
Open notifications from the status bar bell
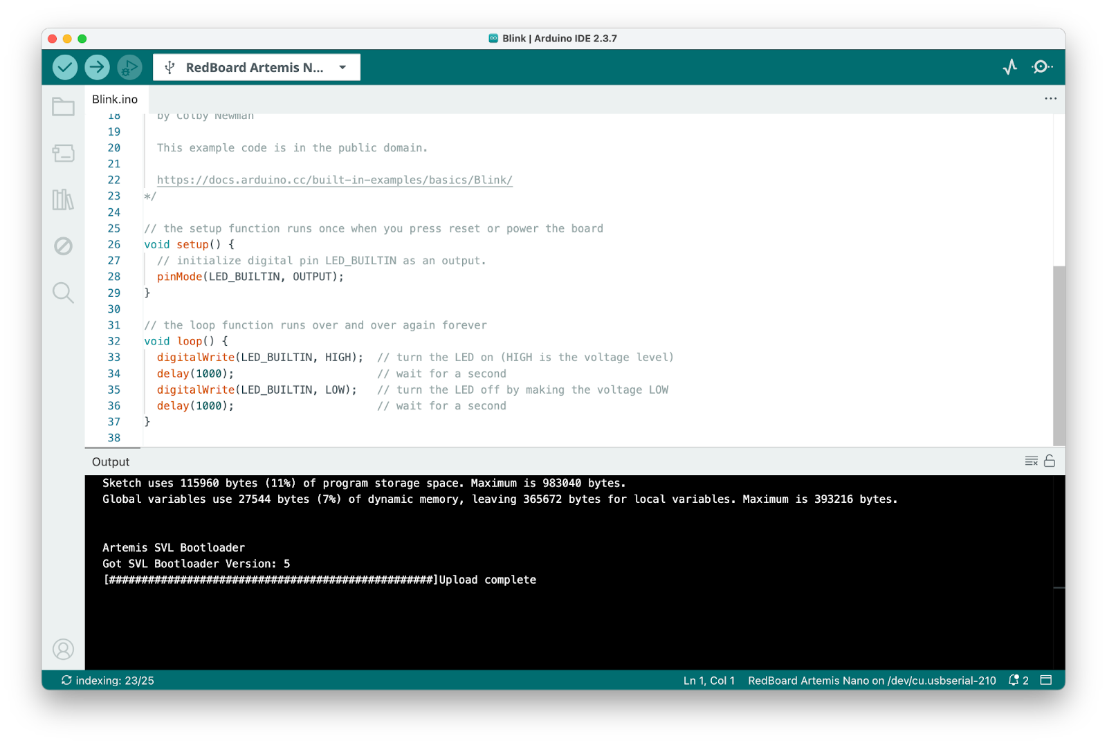1014,680
